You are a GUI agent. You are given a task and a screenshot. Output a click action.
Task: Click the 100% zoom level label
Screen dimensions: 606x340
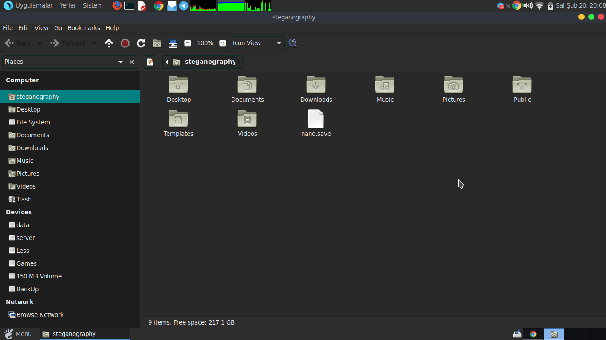point(205,43)
